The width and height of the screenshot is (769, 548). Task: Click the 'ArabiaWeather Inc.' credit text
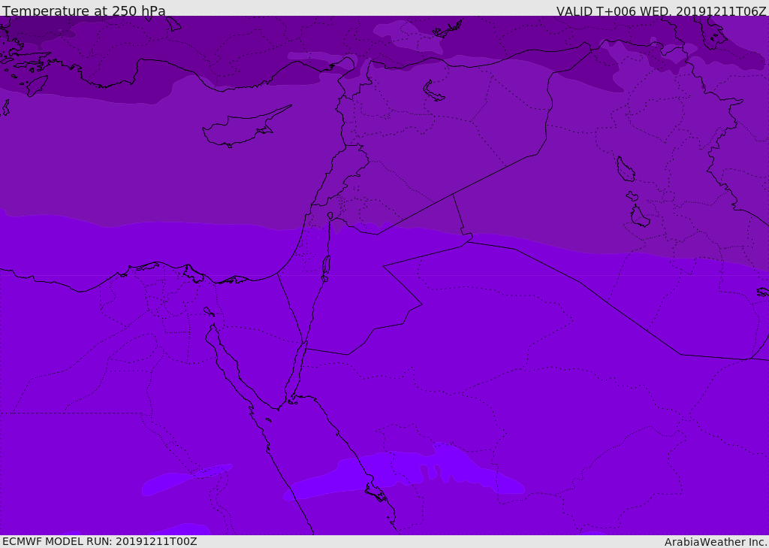716,542
